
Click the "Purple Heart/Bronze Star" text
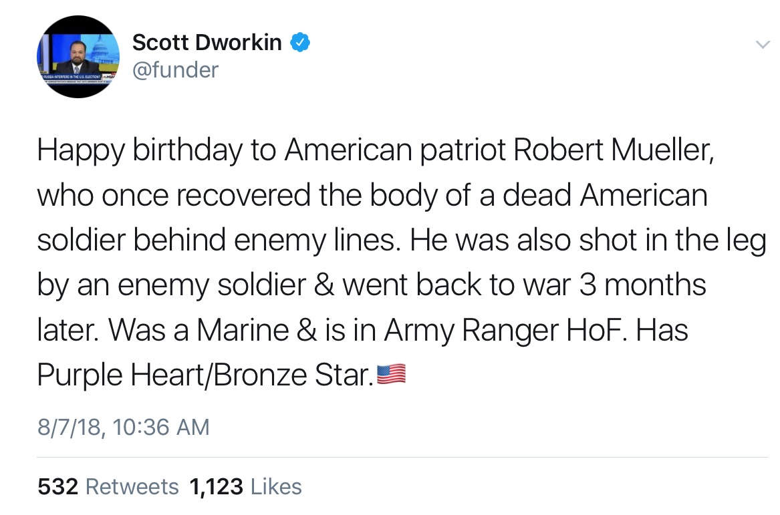(x=204, y=375)
